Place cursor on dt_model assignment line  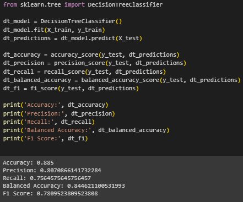click(x=62, y=21)
